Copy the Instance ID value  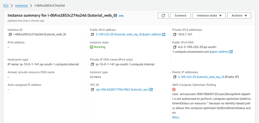[10, 34]
